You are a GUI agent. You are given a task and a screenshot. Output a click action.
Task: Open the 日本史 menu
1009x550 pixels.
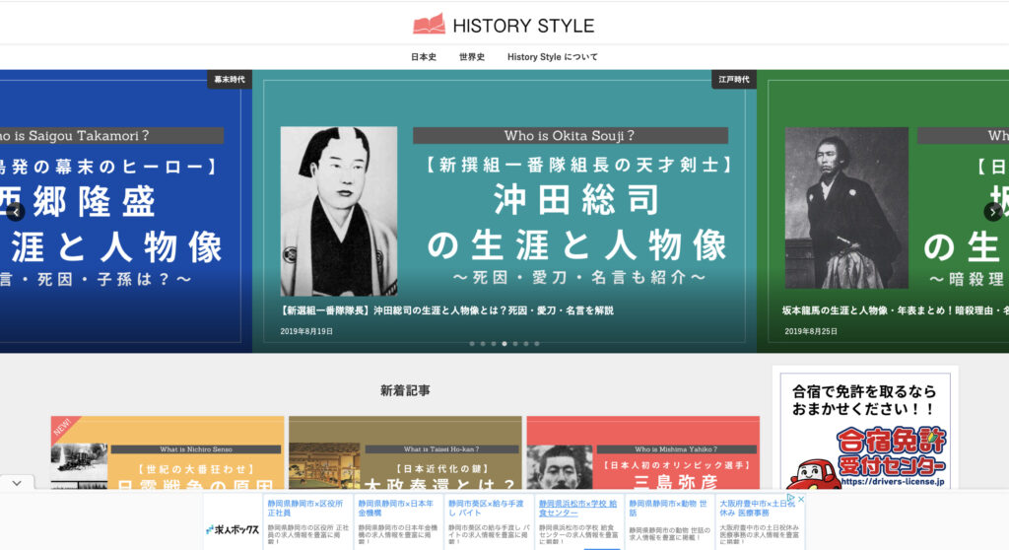[x=424, y=57]
